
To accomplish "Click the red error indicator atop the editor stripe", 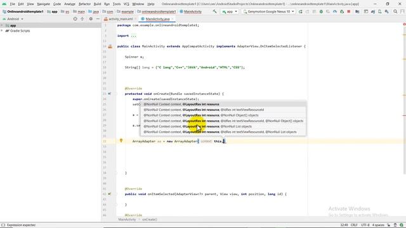I will 404,24.
